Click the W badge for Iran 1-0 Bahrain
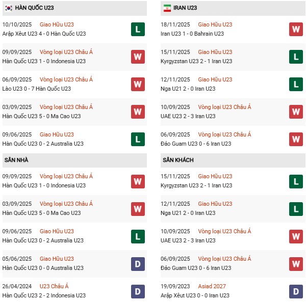 pyautogui.click(x=296, y=29)
